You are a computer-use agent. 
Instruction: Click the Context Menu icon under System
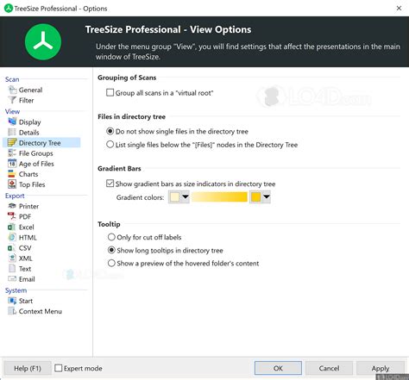tap(12, 311)
